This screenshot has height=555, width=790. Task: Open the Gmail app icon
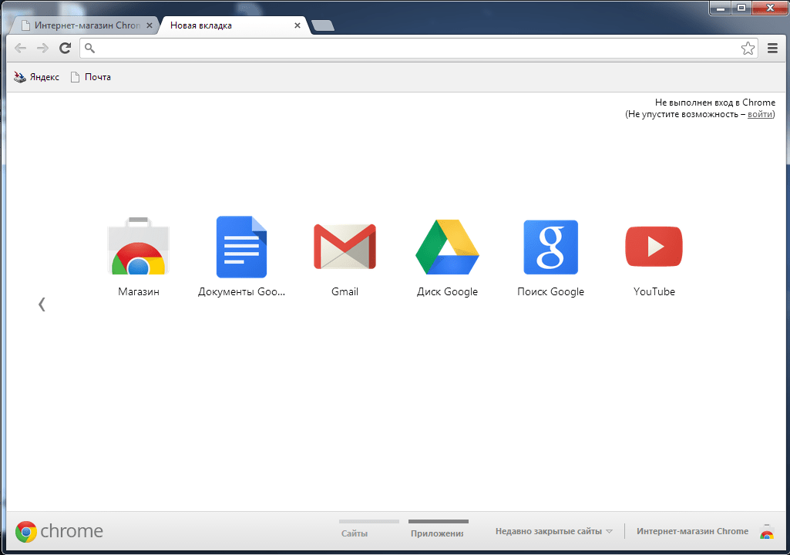pos(344,247)
